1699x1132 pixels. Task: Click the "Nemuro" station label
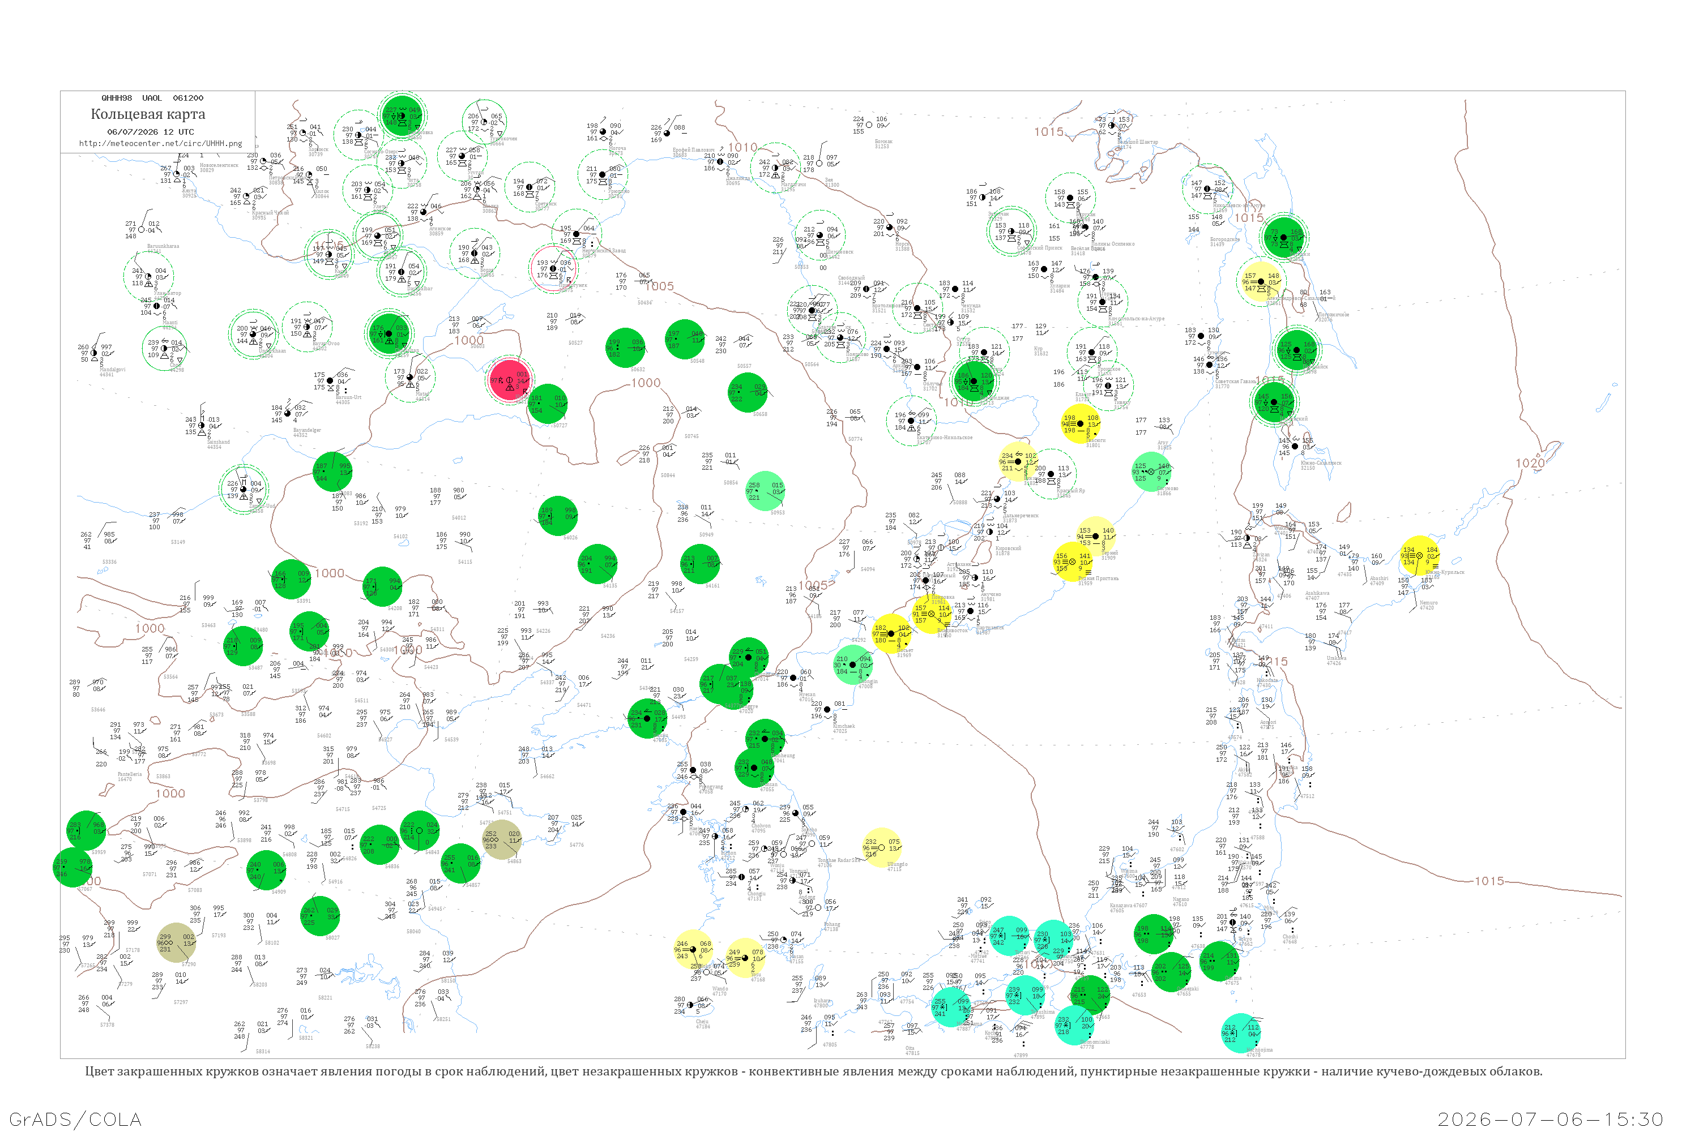click(x=1428, y=603)
